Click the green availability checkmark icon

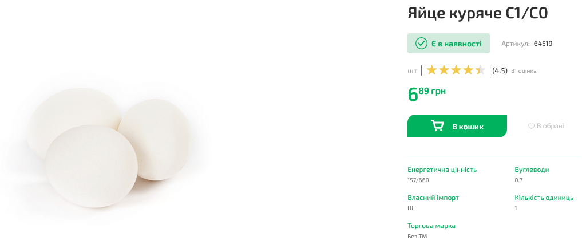point(421,44)
